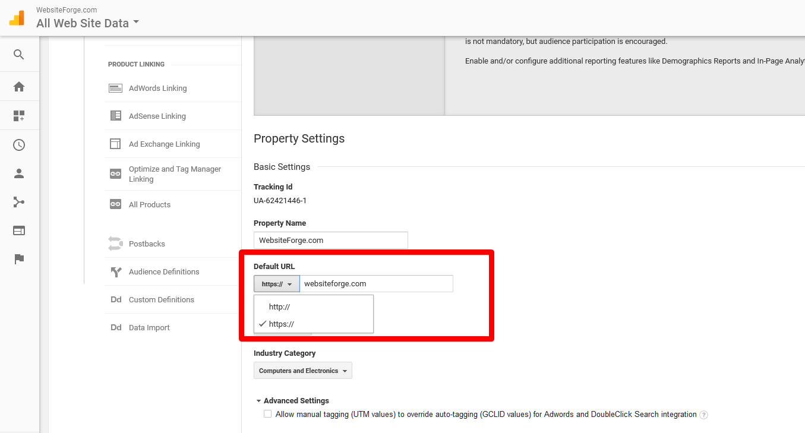Click the All Products link icon
The height and width of the screenshot is (433, 805).
(x=115, y=204)
